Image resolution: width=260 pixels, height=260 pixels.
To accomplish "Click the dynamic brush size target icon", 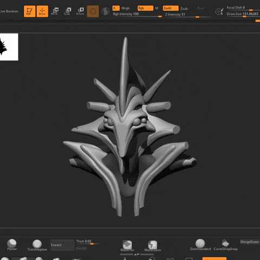I will (x=219, y=11).
